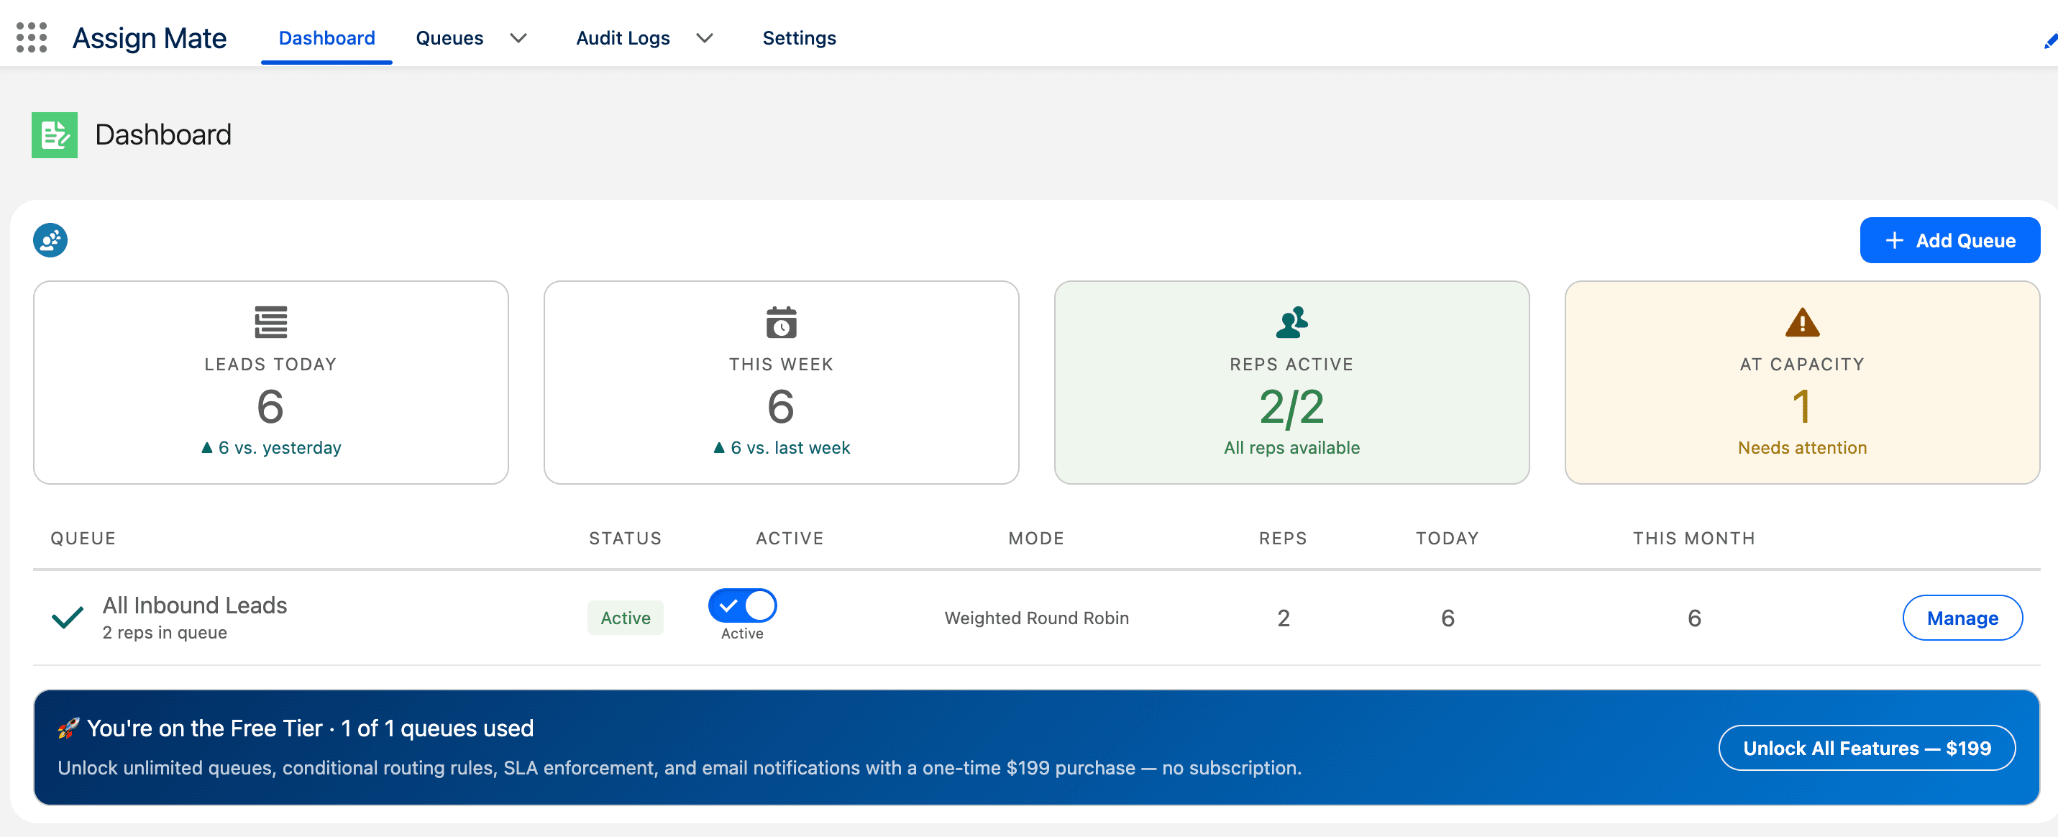Switch to the Dashboard tab
Viewport: 2058px width, 837px height.
pyautogui.click(x=326, y=37)
